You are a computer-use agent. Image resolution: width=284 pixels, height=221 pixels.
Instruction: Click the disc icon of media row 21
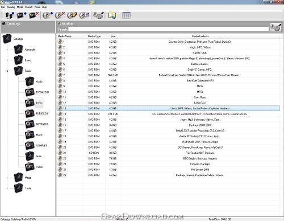coord(60,153)
